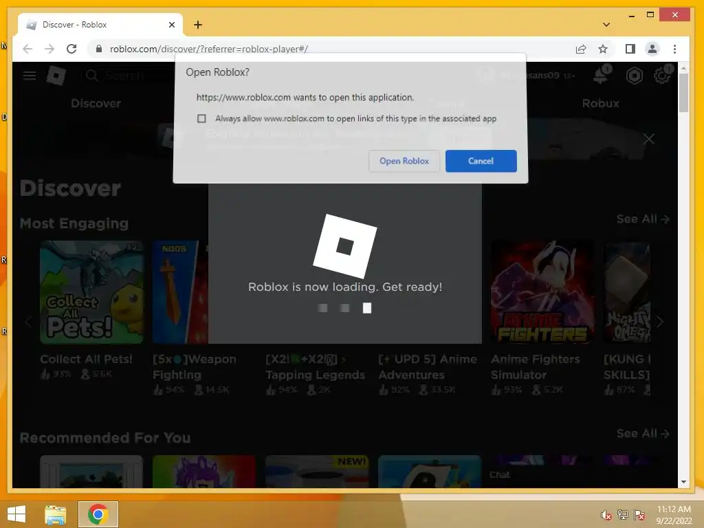Open the Chat panel
Screen dimensions: 704x528
pyautogui.click(x=500, y=474)
